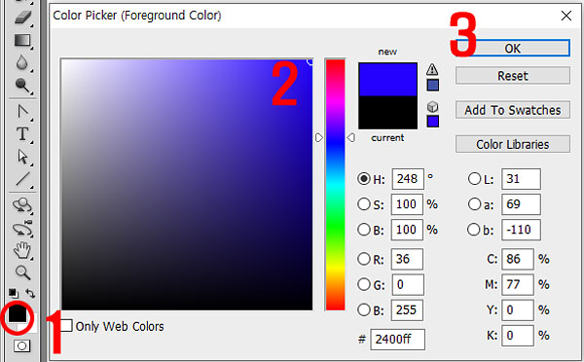Select the B brightness radio button
This screenshot has width=584, height=362.
pyautogui.click(x=363, y=230)
